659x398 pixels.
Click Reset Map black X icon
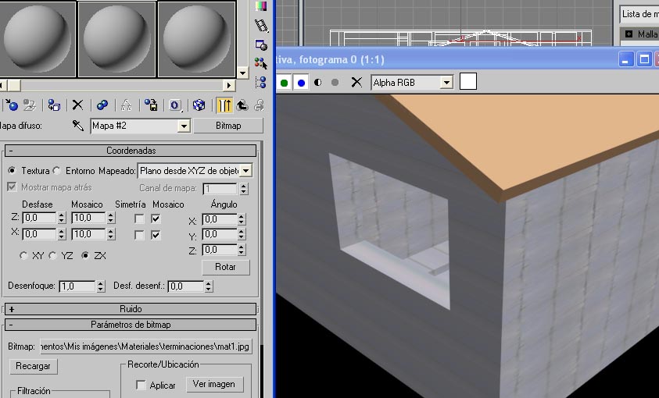pyautogui.click(x=77, y=105)
